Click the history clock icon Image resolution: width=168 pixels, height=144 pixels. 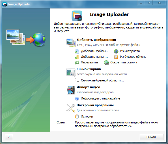[77, 117]
